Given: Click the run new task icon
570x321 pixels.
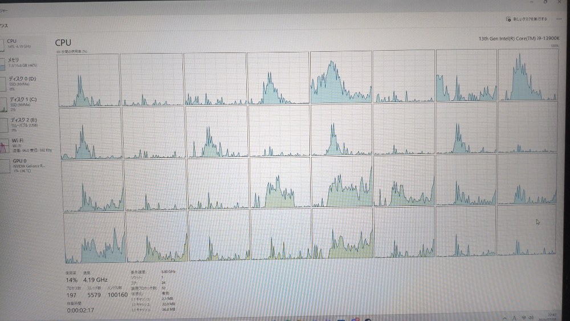Looking at the screenshot, I should 508,19.
